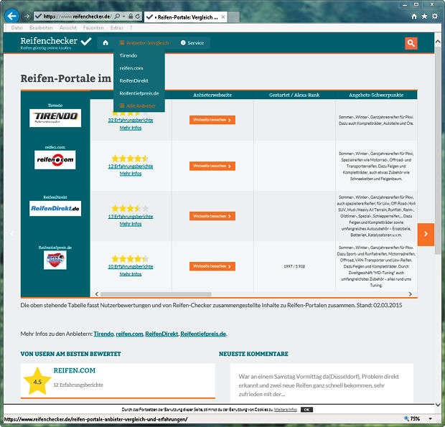445x427 pixels.
Task: Open browser Home page icon
Action: tap(414, 17)
